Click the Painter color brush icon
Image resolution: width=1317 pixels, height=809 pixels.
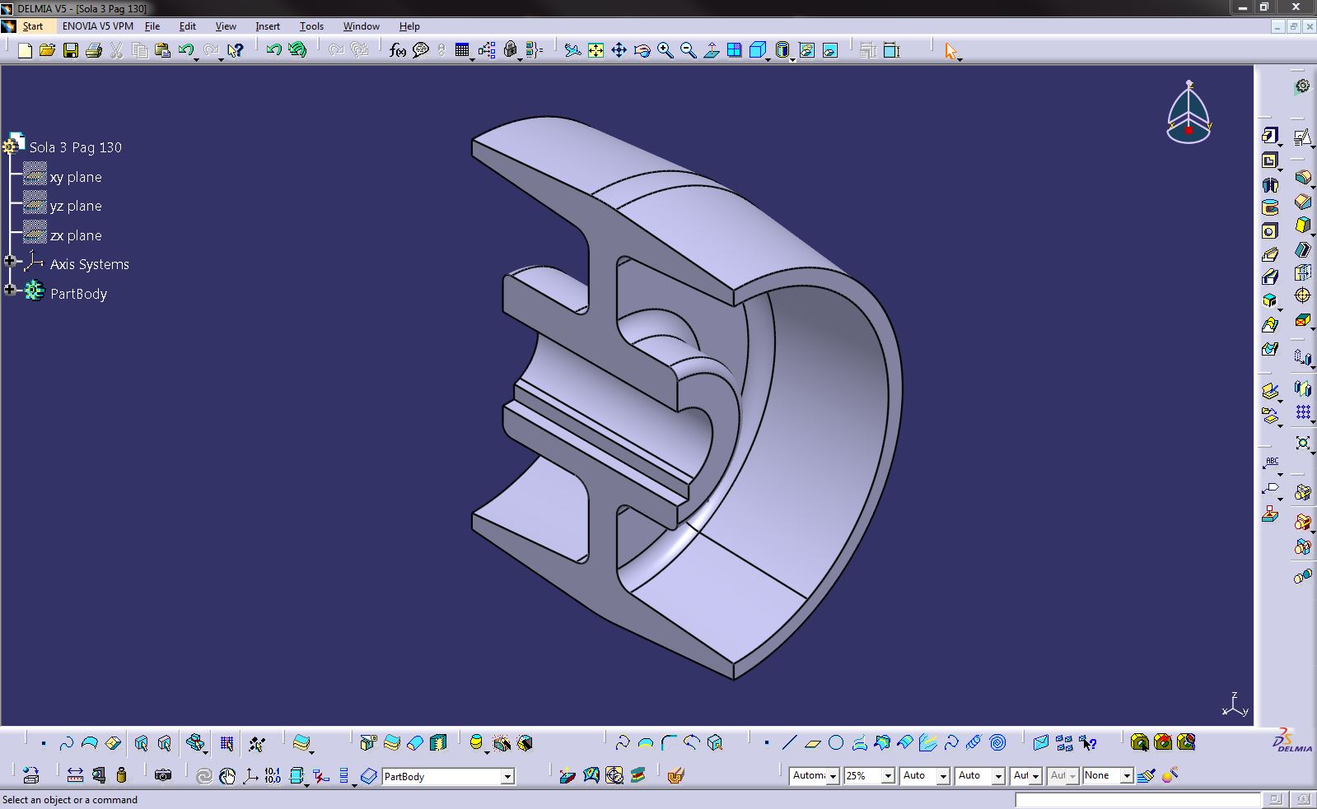coord(1147,775)
